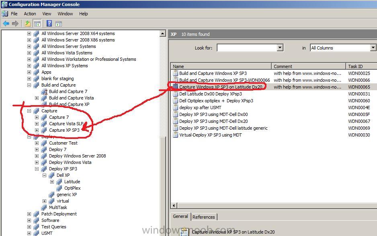Select row Build and Capture Windows XP SP3-WDN00066
377x236 pixels.
(x=274, y=80)
